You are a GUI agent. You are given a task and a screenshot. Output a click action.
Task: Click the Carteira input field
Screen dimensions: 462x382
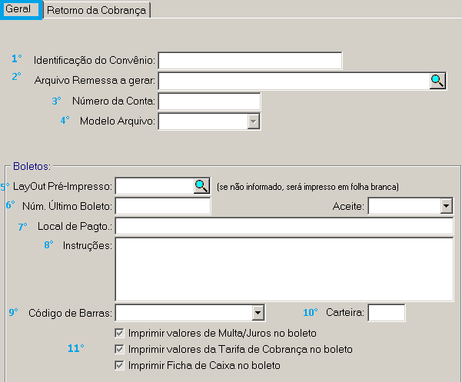pos(387,312)
